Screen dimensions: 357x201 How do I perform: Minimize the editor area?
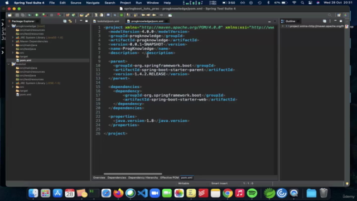tap(269, 21)
